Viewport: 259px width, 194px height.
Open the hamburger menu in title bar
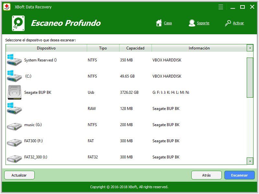(221, 7)
